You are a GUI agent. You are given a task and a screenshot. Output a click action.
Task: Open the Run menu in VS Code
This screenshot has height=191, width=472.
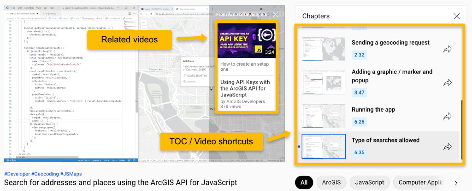click(x=51, y=7)
